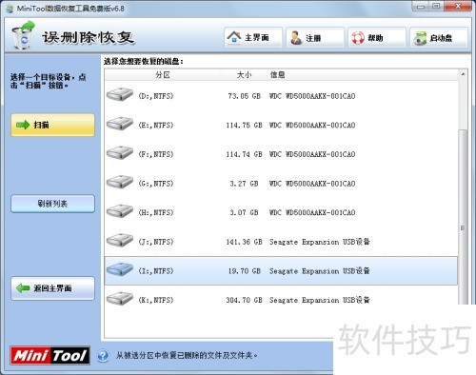
Task: Minimize the MiniTool window
Action: [x=421, y=7]
